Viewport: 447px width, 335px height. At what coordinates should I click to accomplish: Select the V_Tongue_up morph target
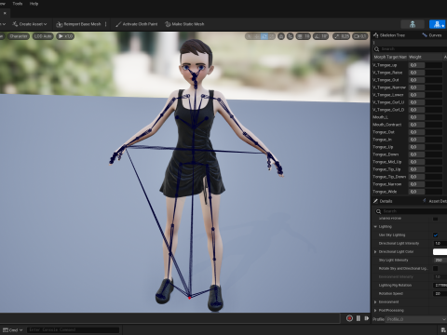click(385, 65)
